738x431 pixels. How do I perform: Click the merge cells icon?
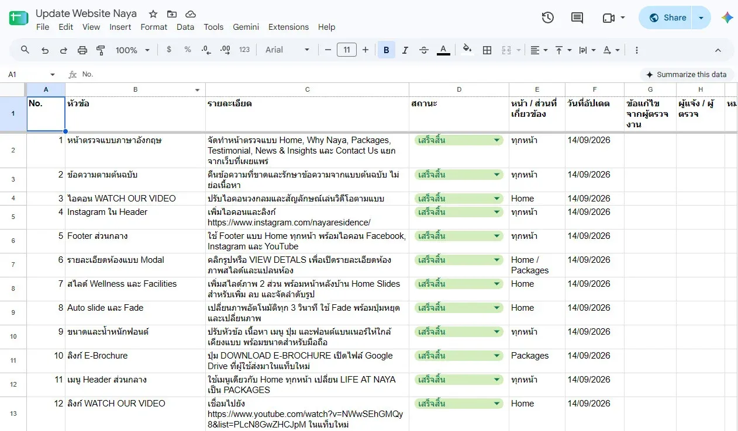(x=506, y=50)
